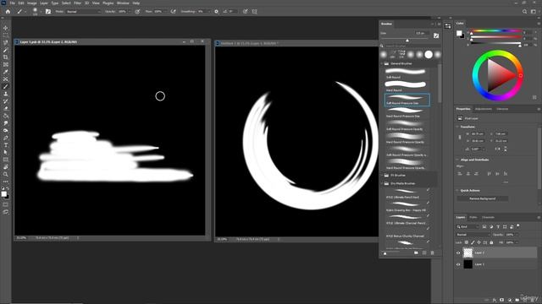Screen dimensions: 542x304
Task: Click the Home icon in options bar
Action: [x=8, y=11]
